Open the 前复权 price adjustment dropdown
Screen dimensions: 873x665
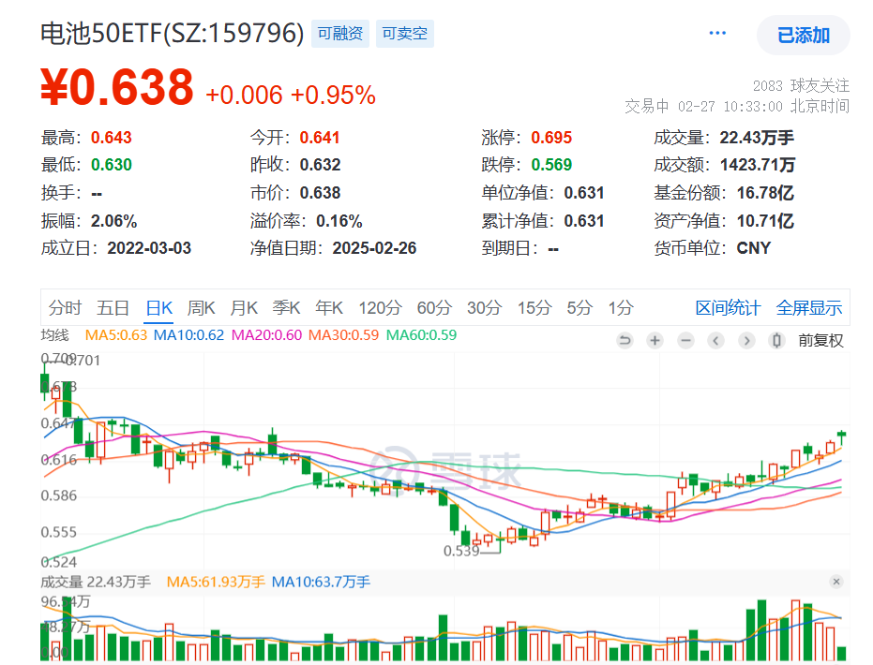pos(820,341)
